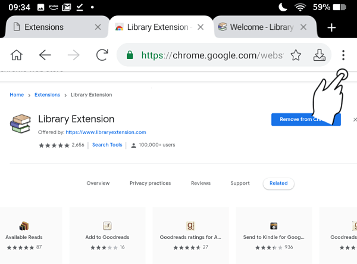
Task: Open the Search Tools category link
Action: 107,145
